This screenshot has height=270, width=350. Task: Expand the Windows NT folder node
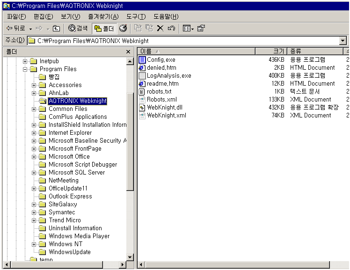tap(34, 244)
